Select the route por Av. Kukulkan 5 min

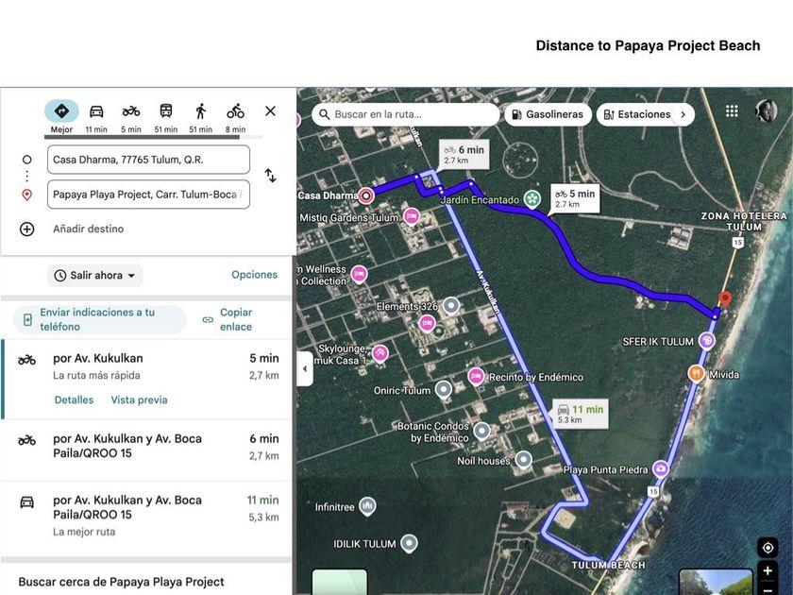click(x=146, y=379)
